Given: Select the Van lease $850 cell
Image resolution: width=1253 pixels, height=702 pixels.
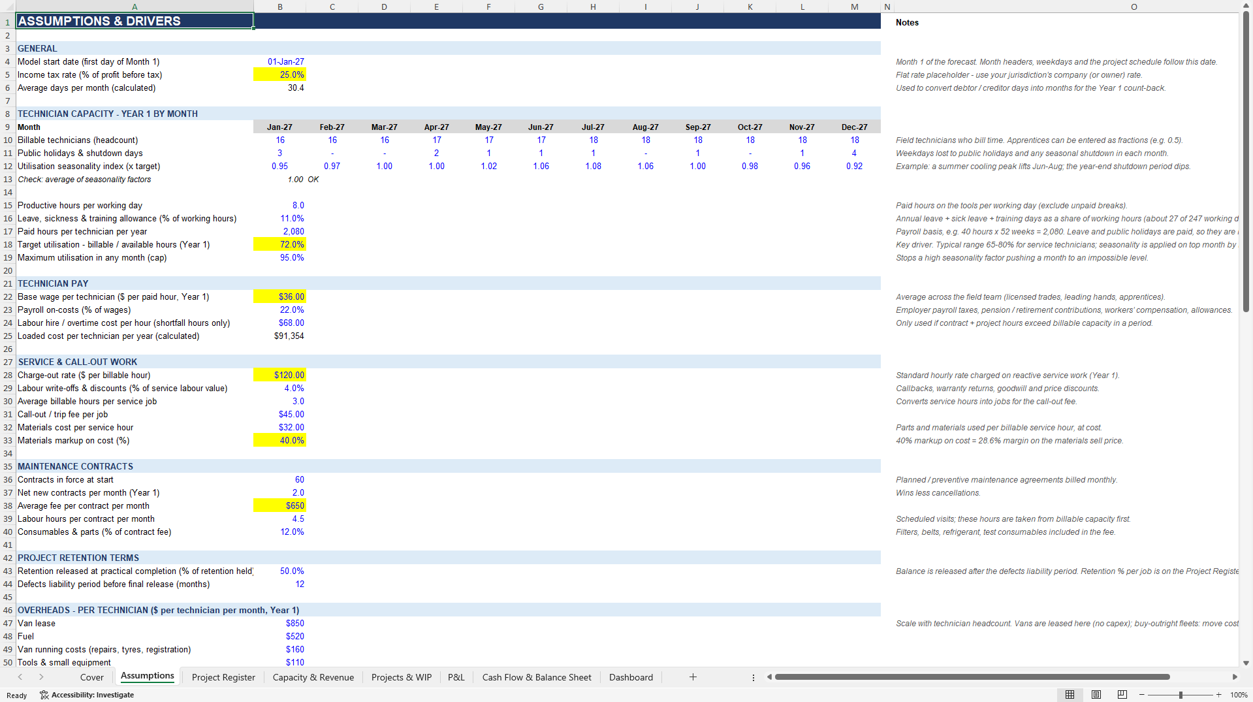Looking at the screenshot, I should pyautogui.click(x=279, y=623).
